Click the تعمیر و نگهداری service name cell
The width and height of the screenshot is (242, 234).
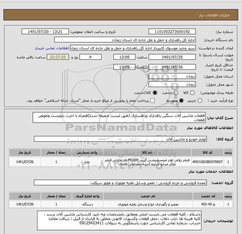click(x=148, y=204)
